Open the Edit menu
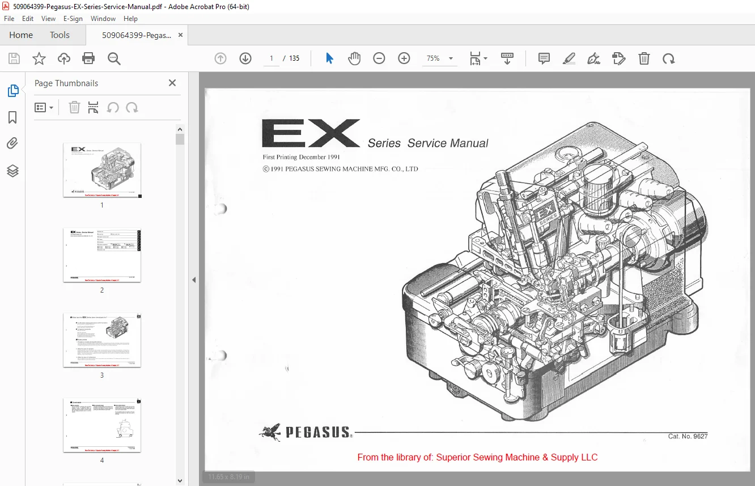The image size is (755, 486). pyautogui.click(x=28, y=19)
